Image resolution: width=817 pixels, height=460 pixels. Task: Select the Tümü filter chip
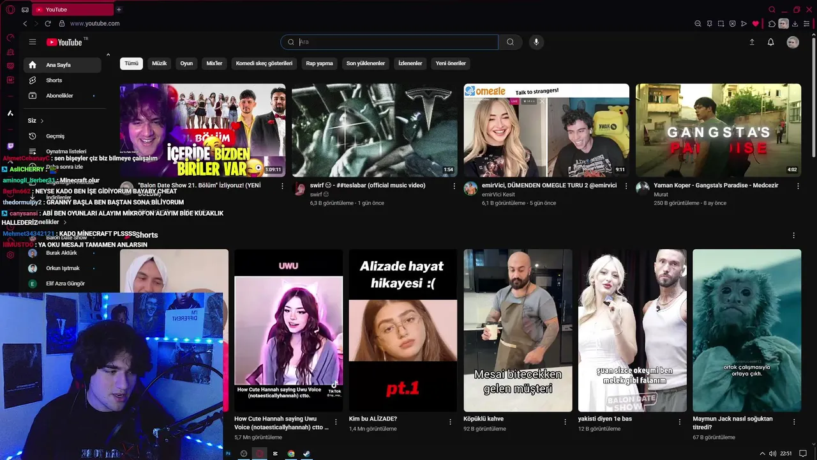tap(131, 63)
